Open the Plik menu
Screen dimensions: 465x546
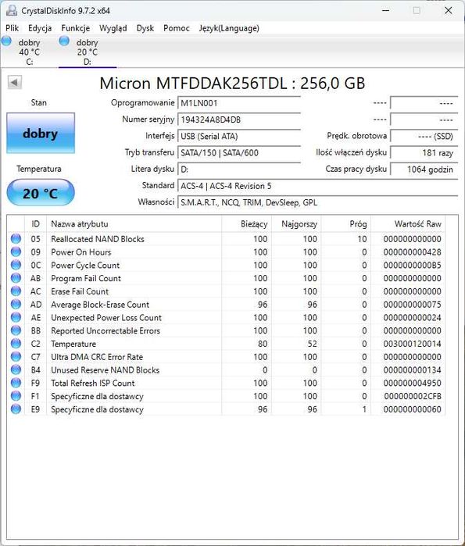click(13, 28)
